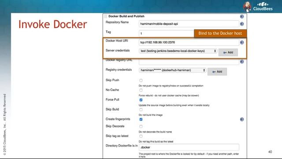The width and height of the screenshot is (282, 159).
Task: Click Add button next to Registry credentials
Action: click(217, 72)
